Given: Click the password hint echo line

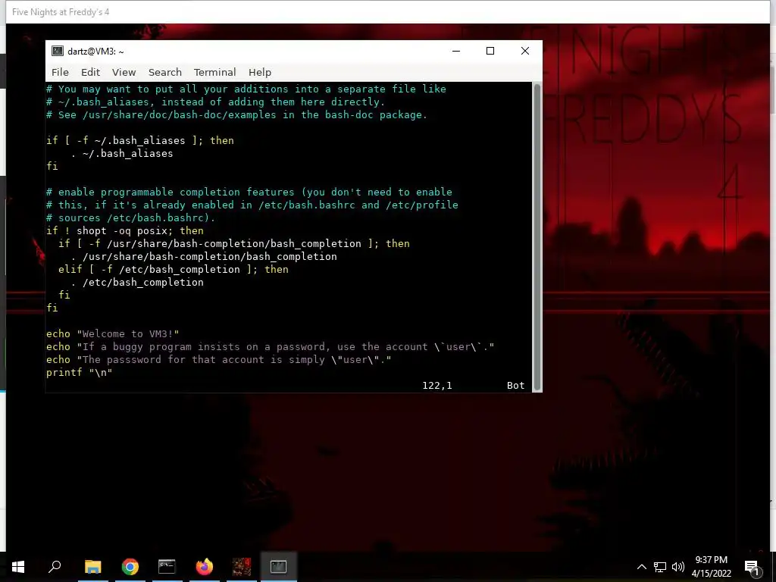Looking at the screenshot, I should click(219, 359).
